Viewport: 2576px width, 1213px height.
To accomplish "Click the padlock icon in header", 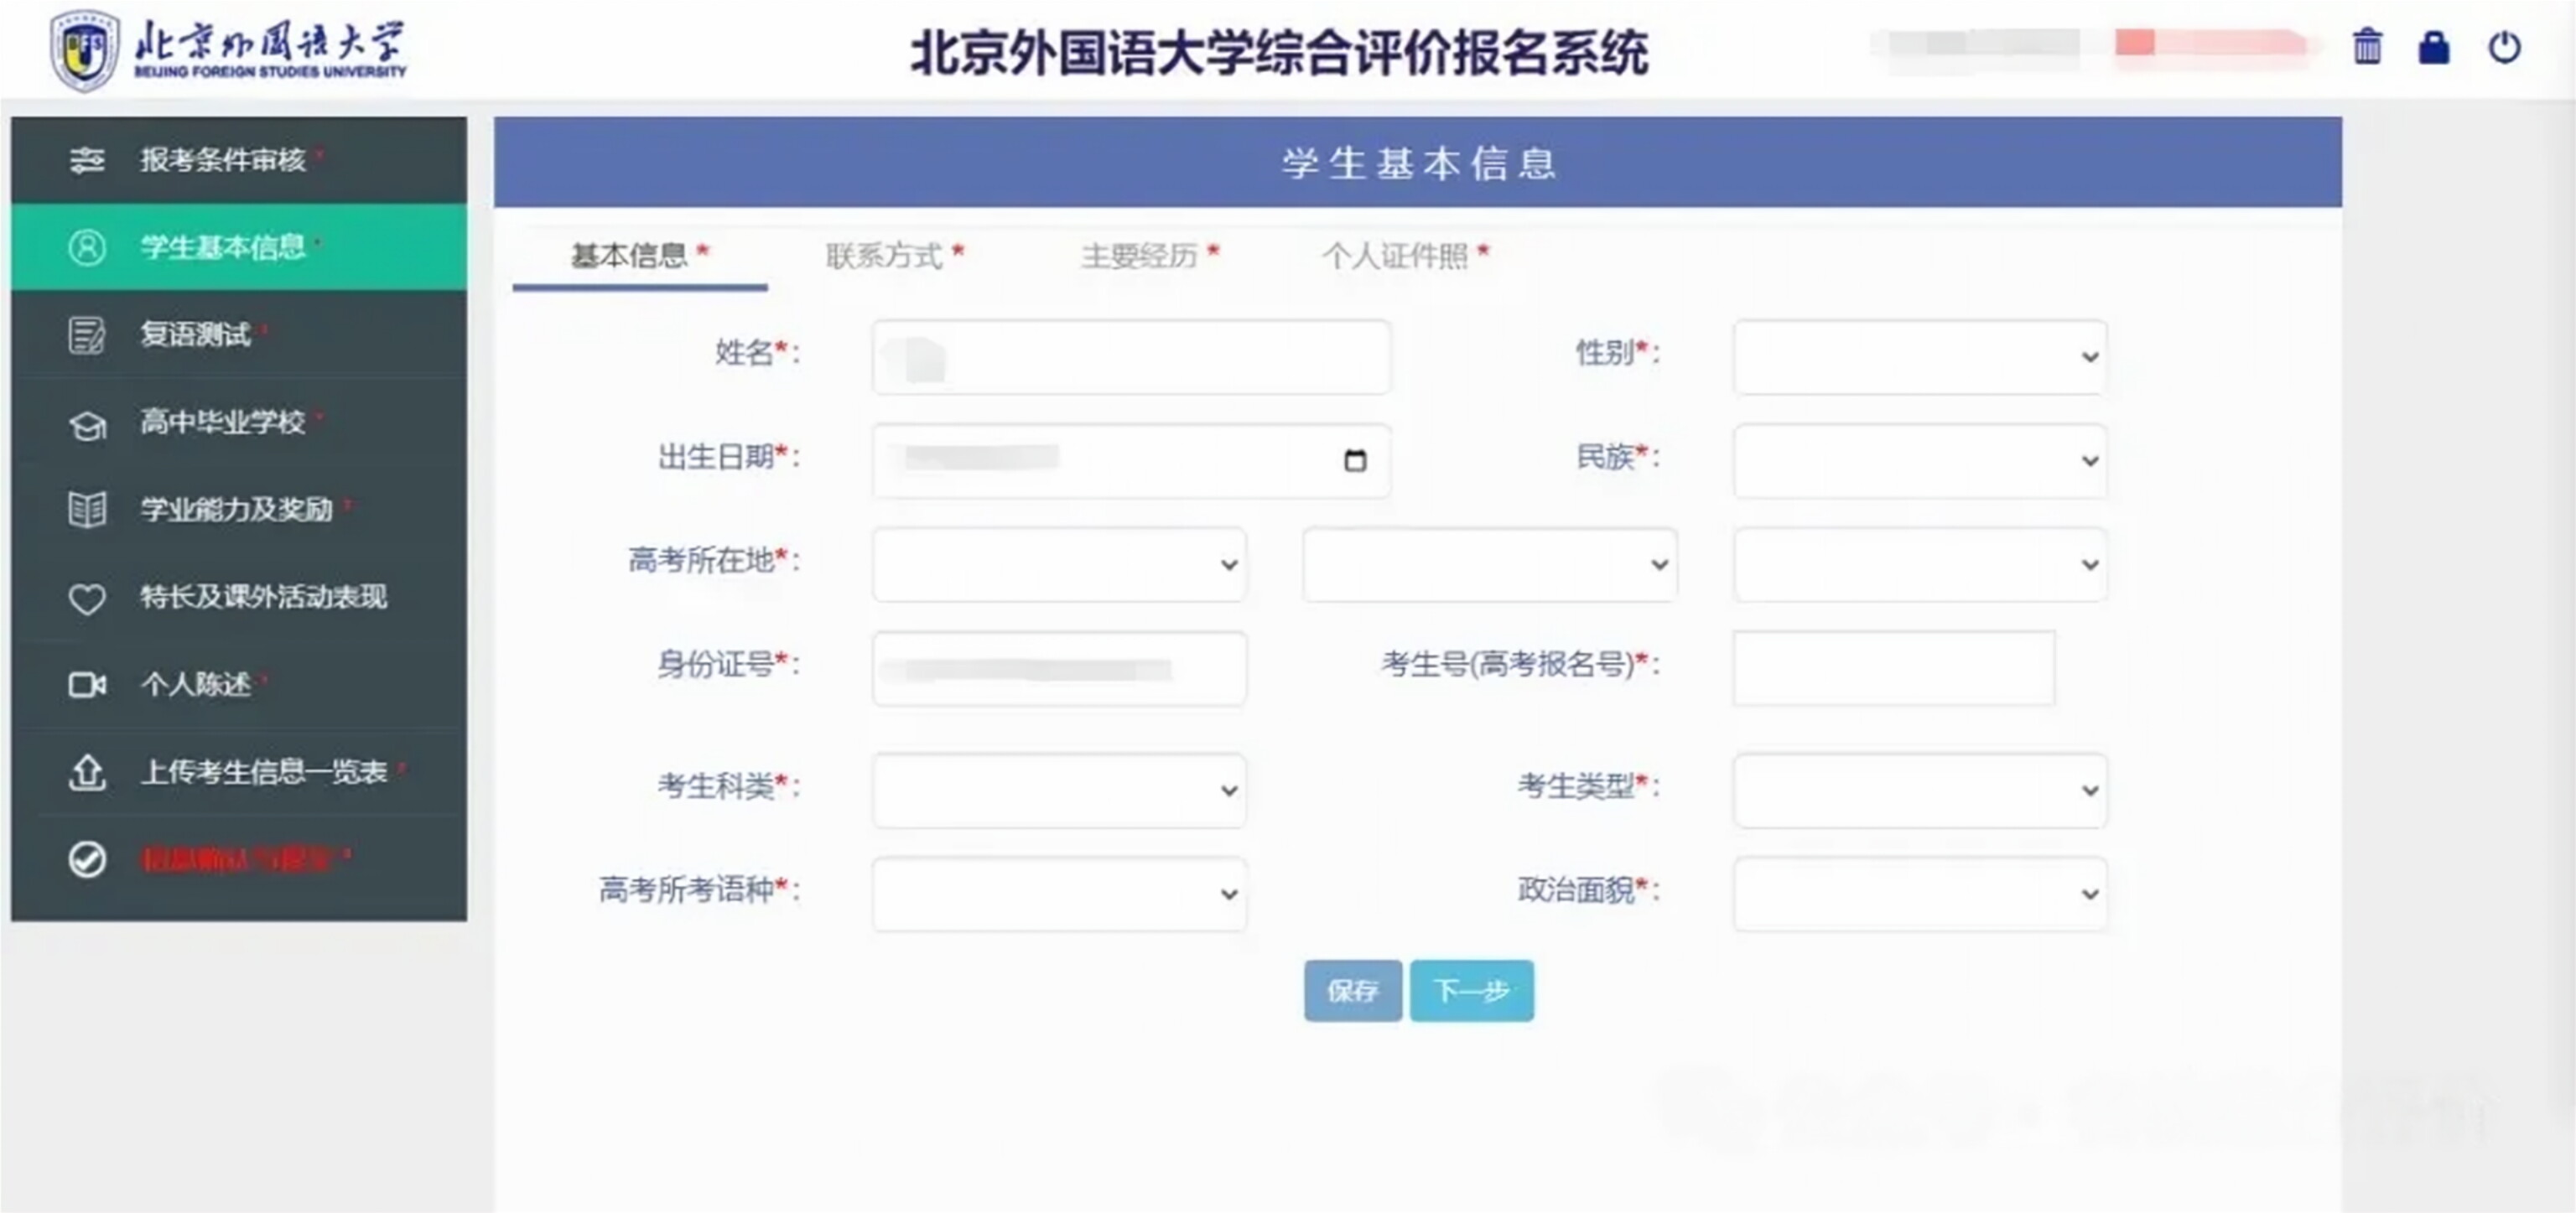I will (x=2434, y=47).
